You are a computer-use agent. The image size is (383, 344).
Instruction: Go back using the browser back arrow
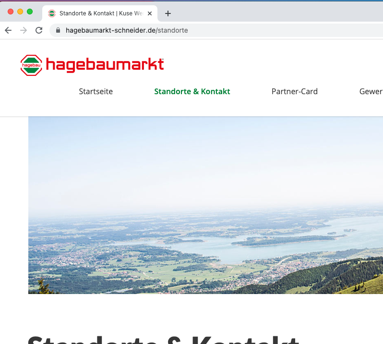point(8,30)
